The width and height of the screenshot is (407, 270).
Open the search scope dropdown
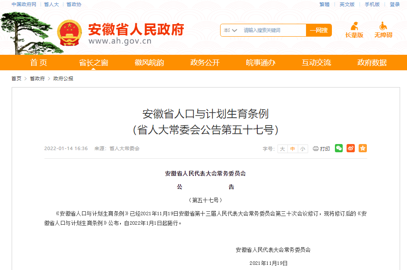pos(230,31)
